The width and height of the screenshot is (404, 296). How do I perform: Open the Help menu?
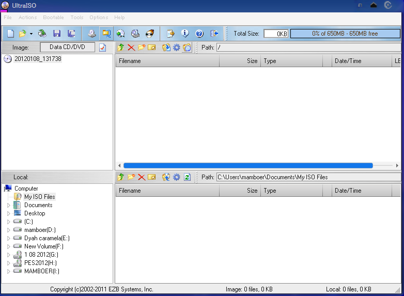119,18
